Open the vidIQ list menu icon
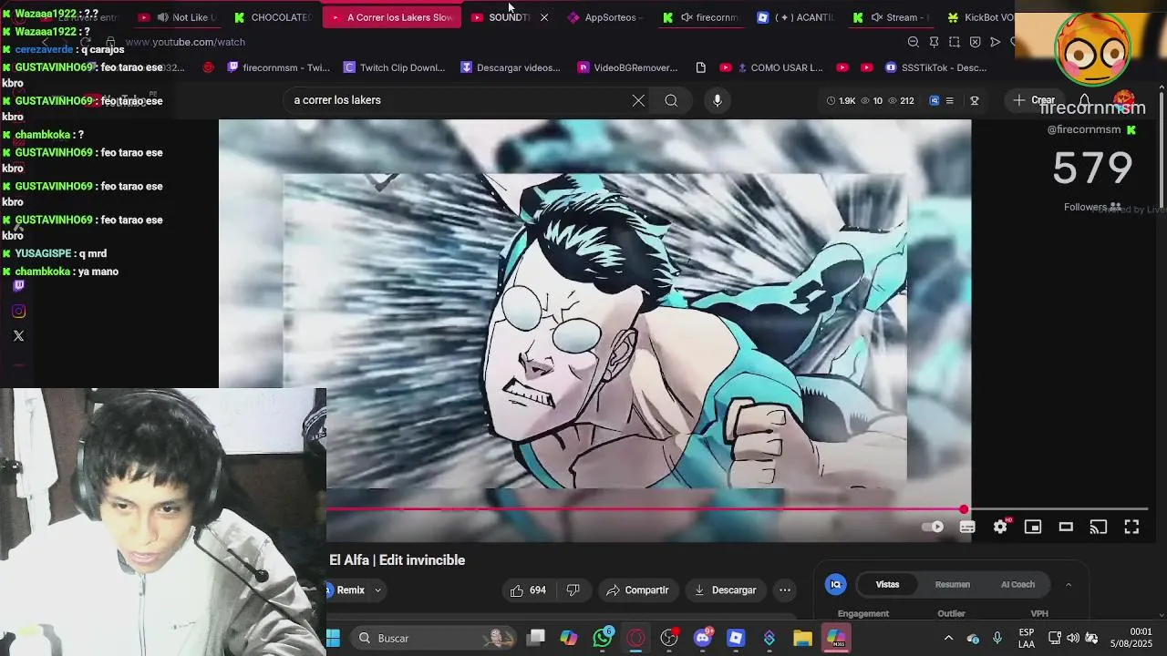The image size is (1167, 656). 949,100
